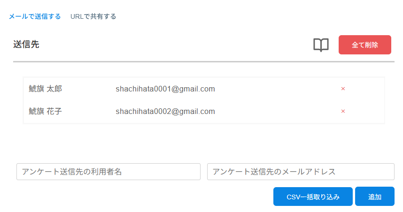
Task: Click the blue 追加 button
Action: (374, 197)
